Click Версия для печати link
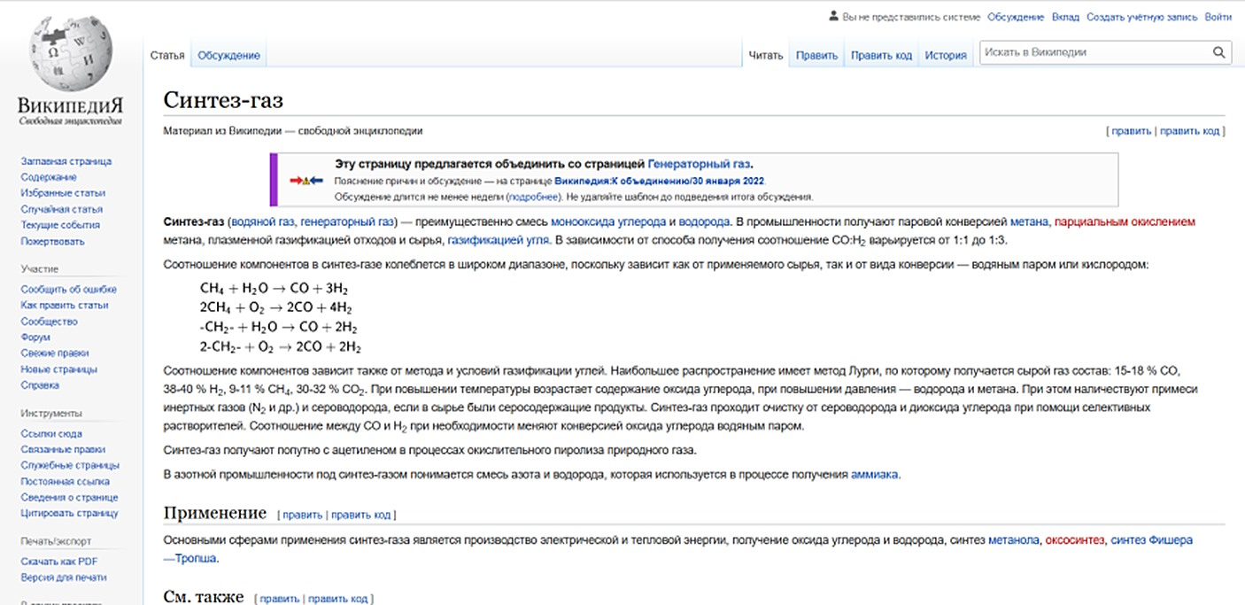The image size is (1245, 605). (64, 578)
